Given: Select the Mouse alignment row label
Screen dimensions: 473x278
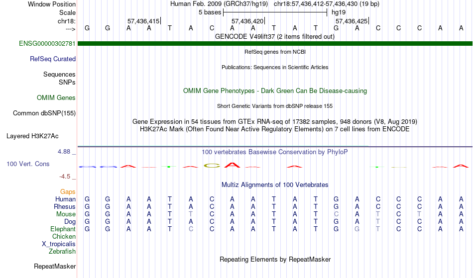Looking at the screenshot, I should (66, 214).
